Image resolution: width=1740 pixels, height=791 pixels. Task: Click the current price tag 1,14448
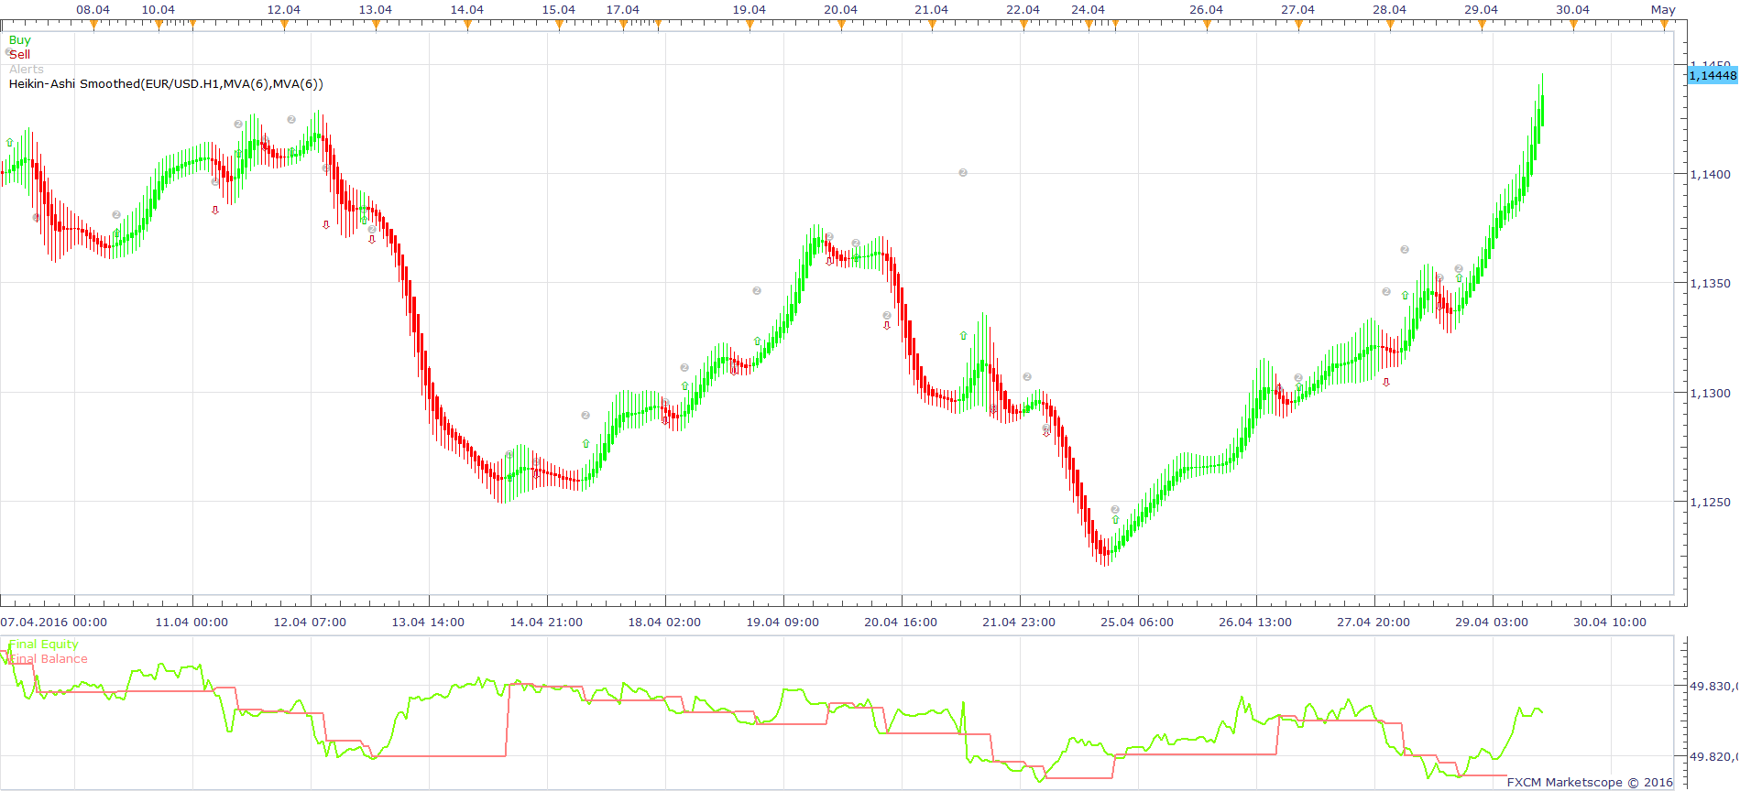tap(1713, 75)
